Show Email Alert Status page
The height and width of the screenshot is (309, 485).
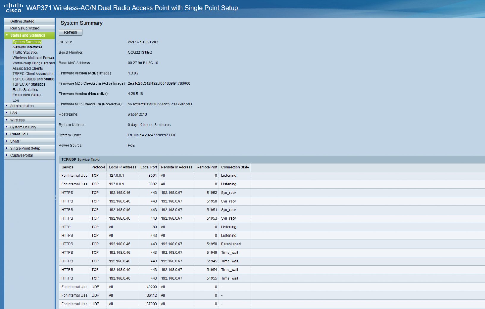(x=27, y=95)
